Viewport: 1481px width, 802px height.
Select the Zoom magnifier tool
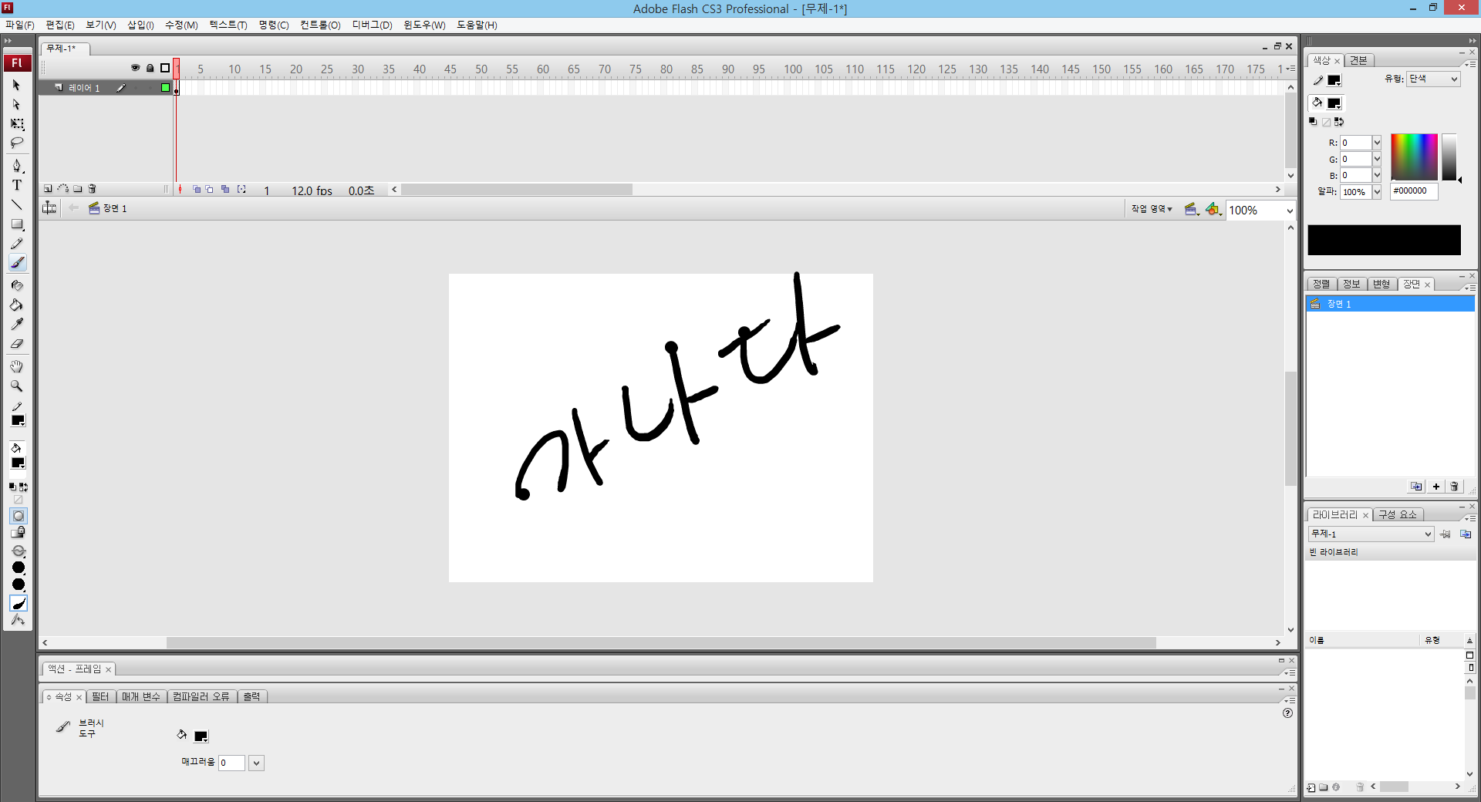pos(17,386)
